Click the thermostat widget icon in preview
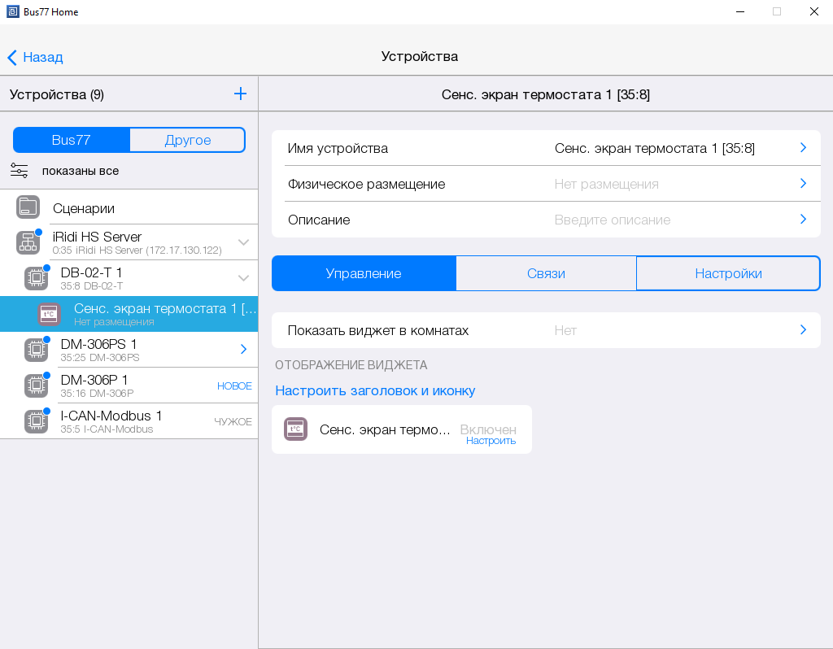 point(295,429)
